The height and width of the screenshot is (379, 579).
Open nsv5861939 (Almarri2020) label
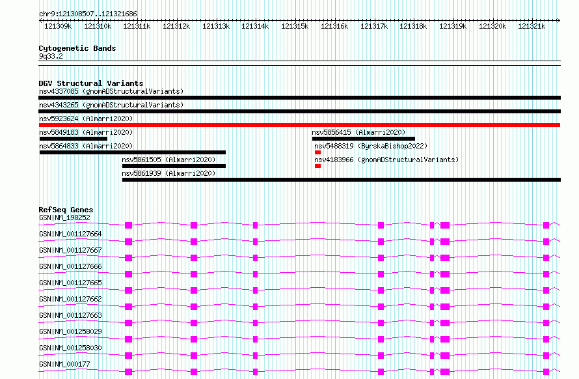click(168, 173)
